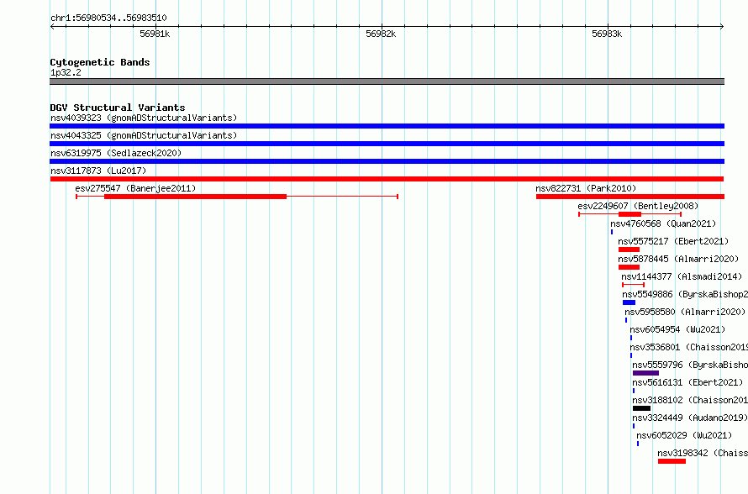
Task: Click the nsv3536801 Chaisson blue marker
Action: point(631,355)
